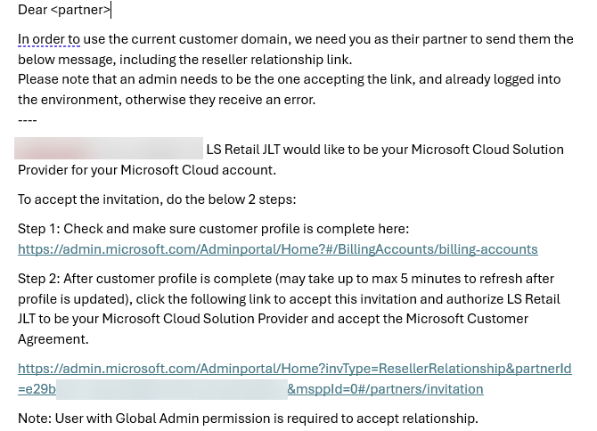Image resolution: width=597 pixels, height=431 pixels.
Task: Click the 'max 5 minutes' phrase
Action: 403,279
